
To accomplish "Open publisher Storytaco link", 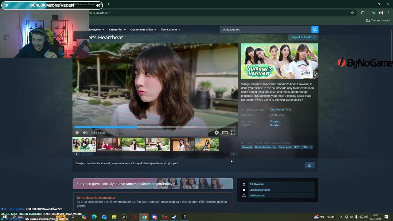I will 276,125.
